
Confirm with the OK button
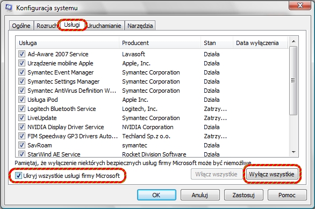(x=156, y=195)
